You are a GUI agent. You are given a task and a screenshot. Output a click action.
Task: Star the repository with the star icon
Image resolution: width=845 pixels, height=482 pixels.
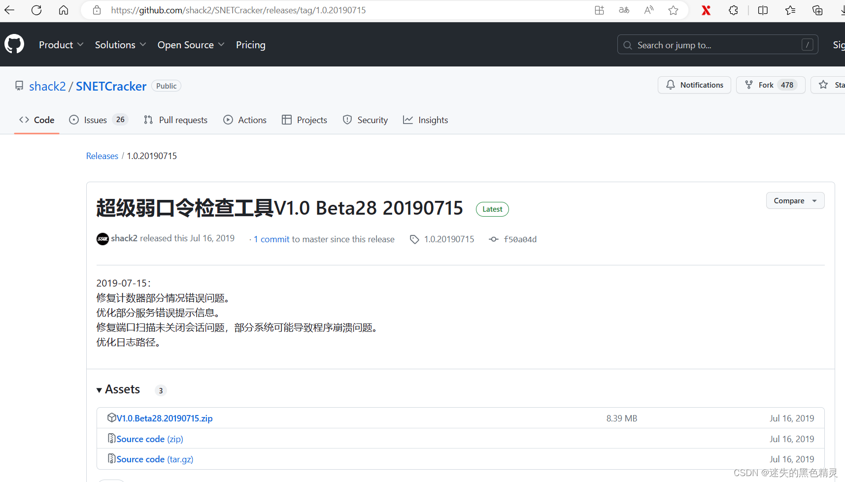tap(823, 85)
